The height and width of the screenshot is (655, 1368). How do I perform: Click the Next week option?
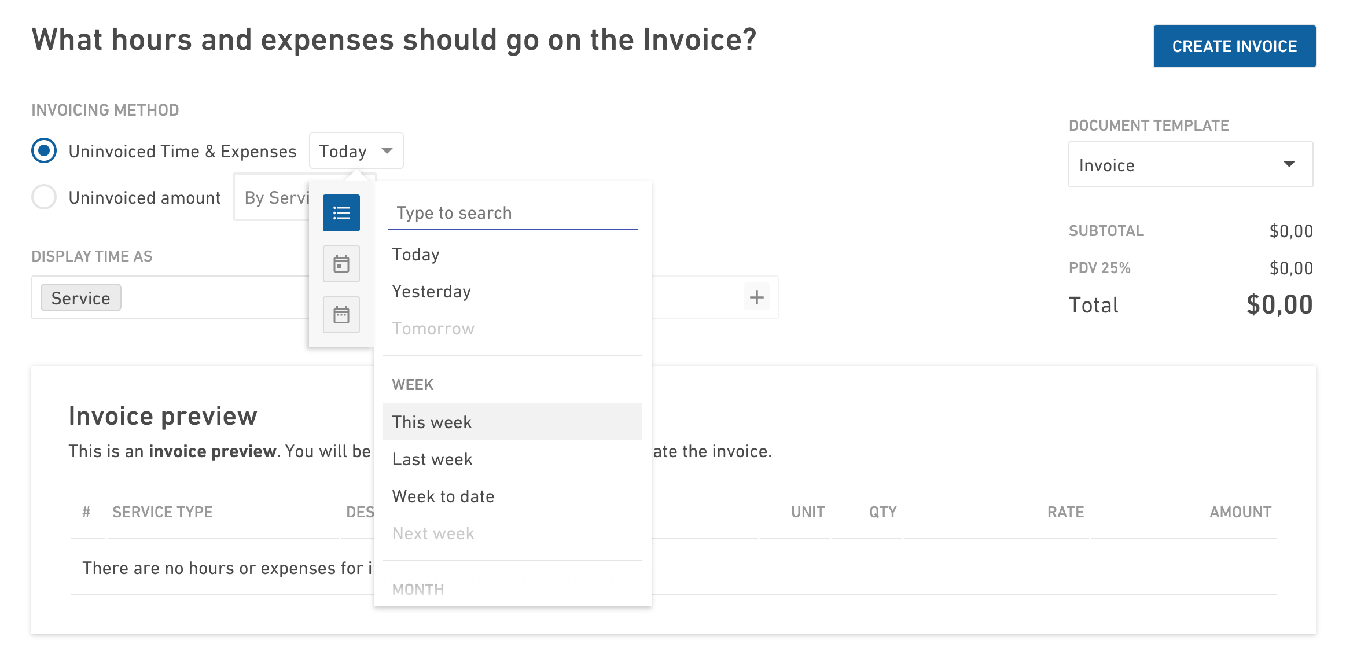(x=512, y=533)
